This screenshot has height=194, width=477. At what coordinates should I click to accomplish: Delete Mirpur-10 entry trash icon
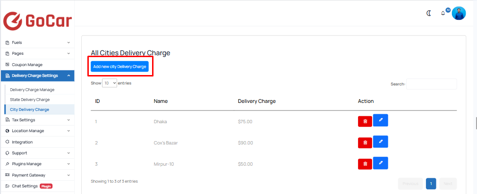tap(365, 164)
